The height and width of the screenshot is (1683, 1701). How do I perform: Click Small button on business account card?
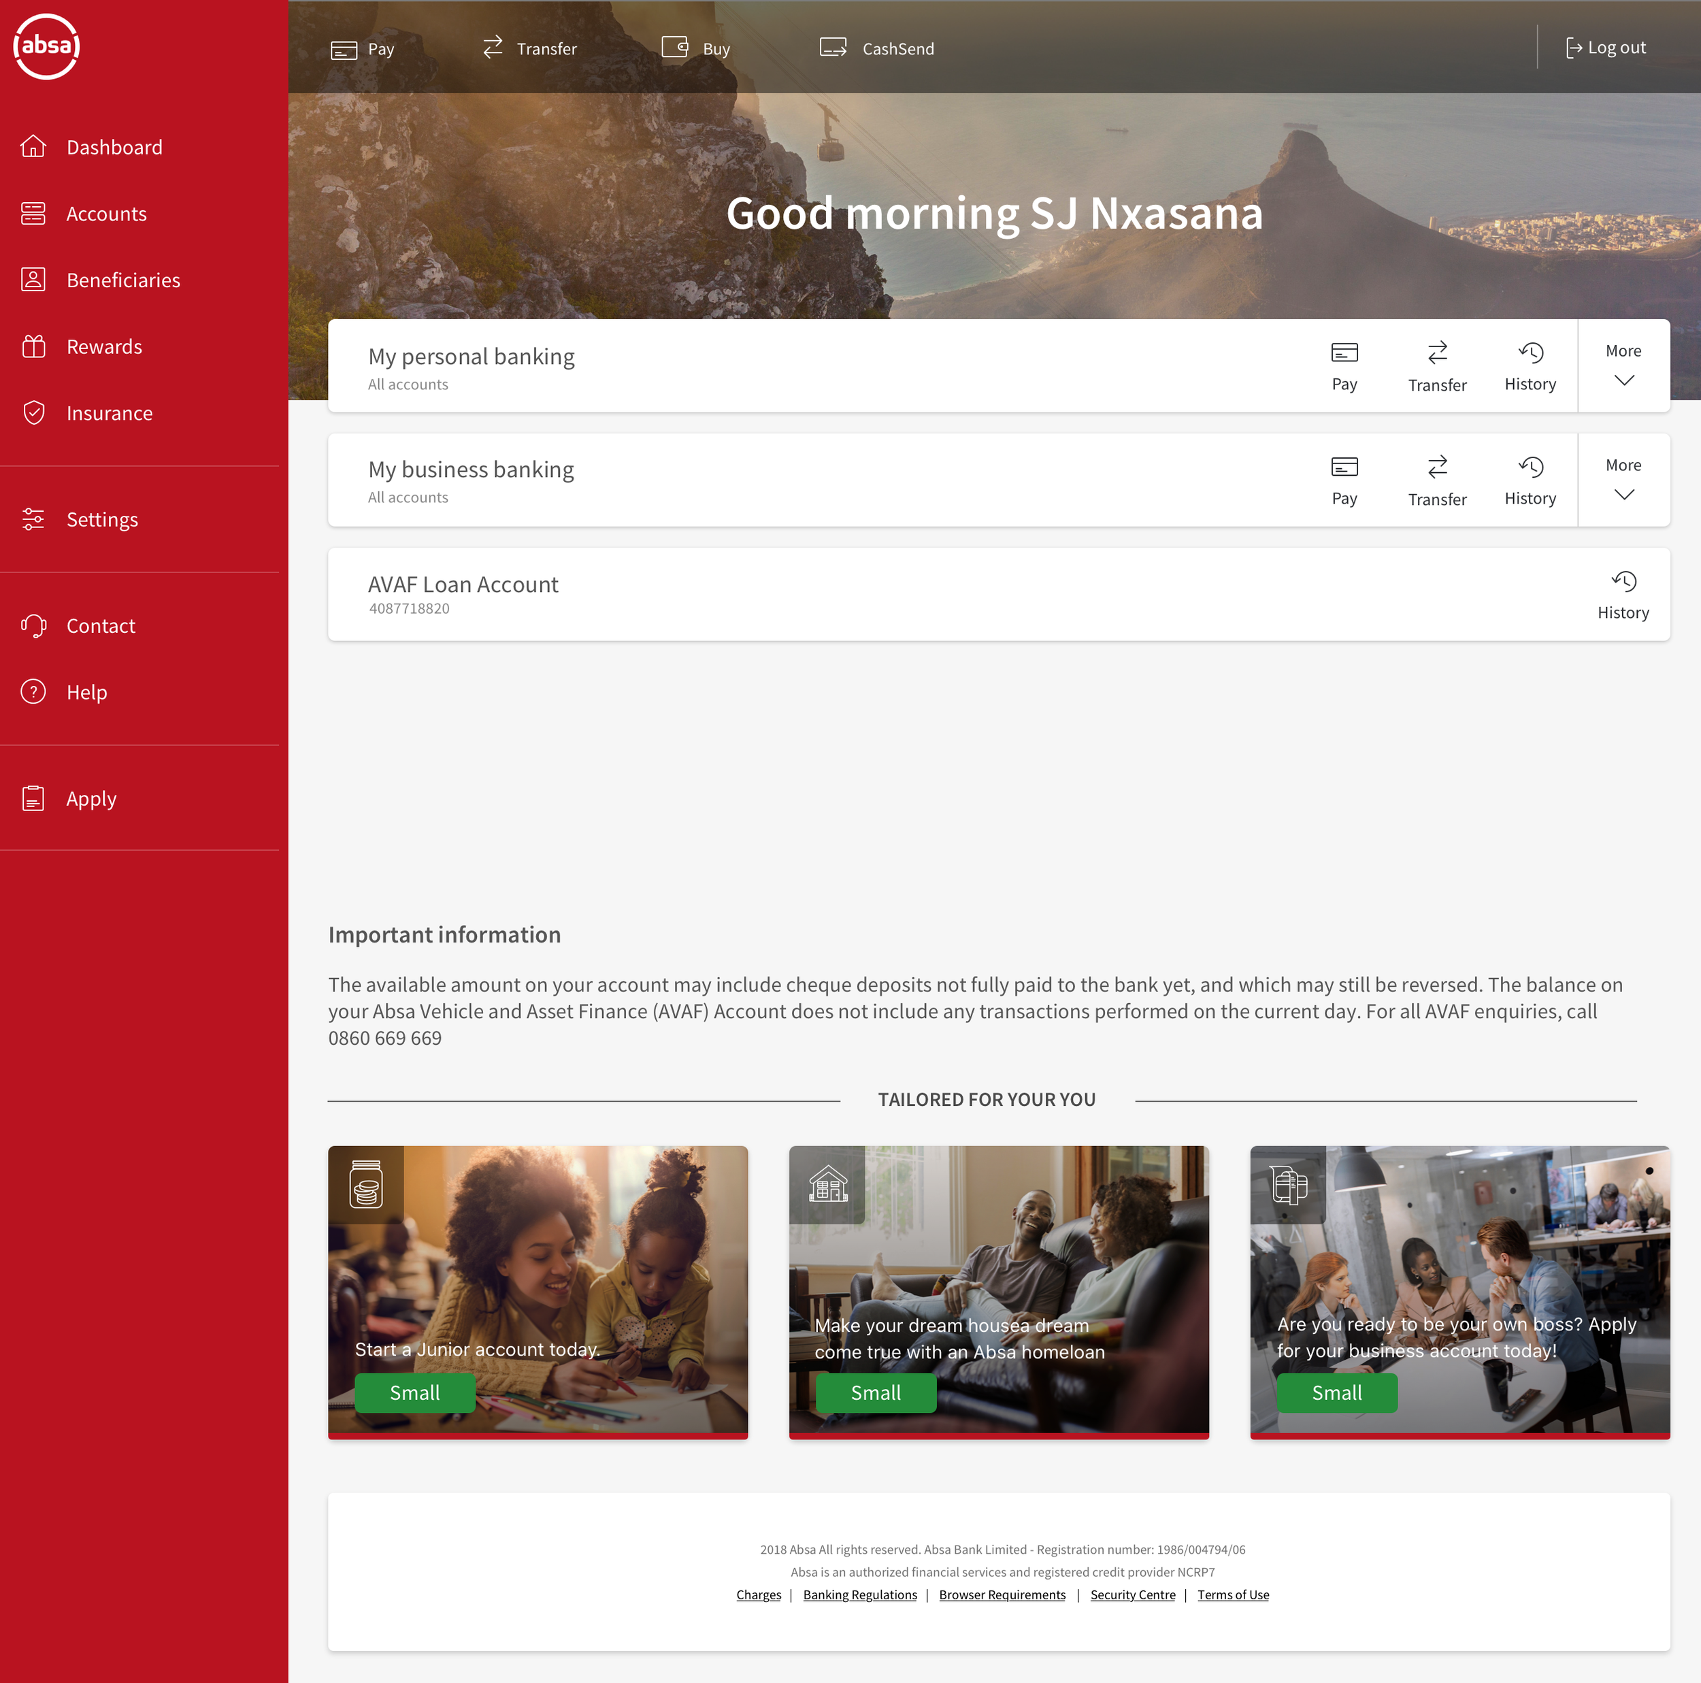(1336, 1392)
